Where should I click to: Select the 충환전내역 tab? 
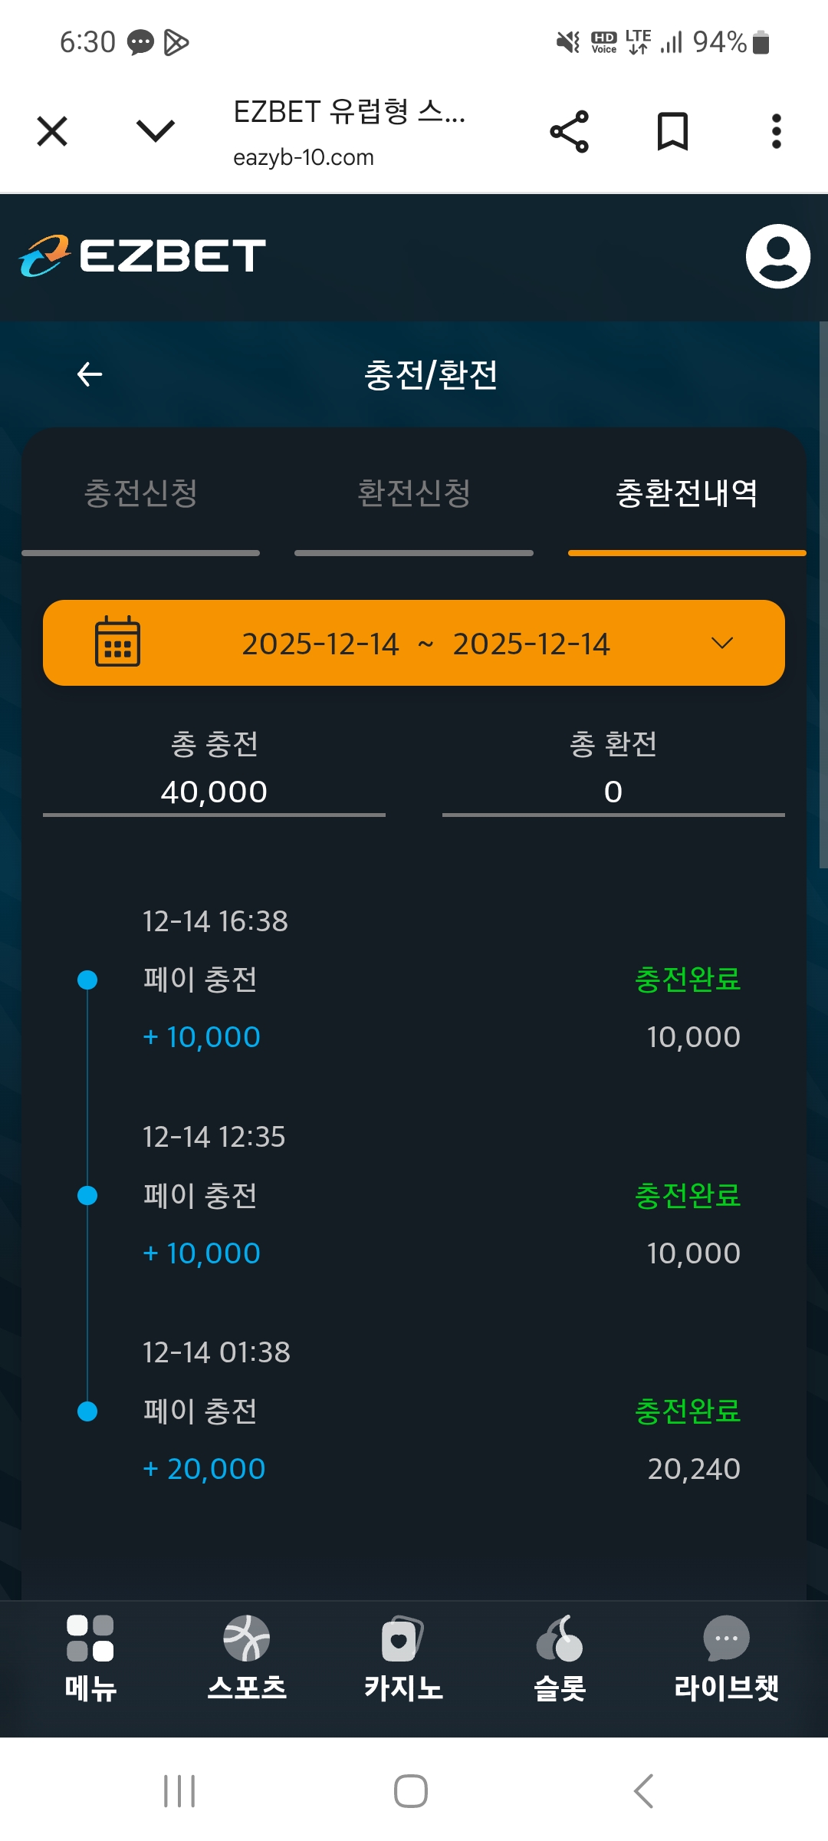click(687, 493)
